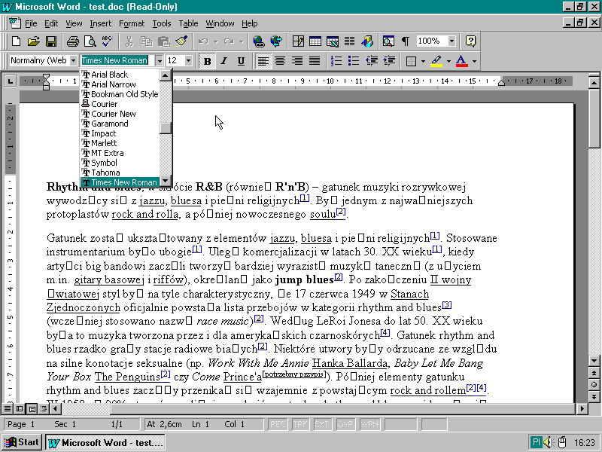Undo last action arrow icon

click(x=203, y=41)
